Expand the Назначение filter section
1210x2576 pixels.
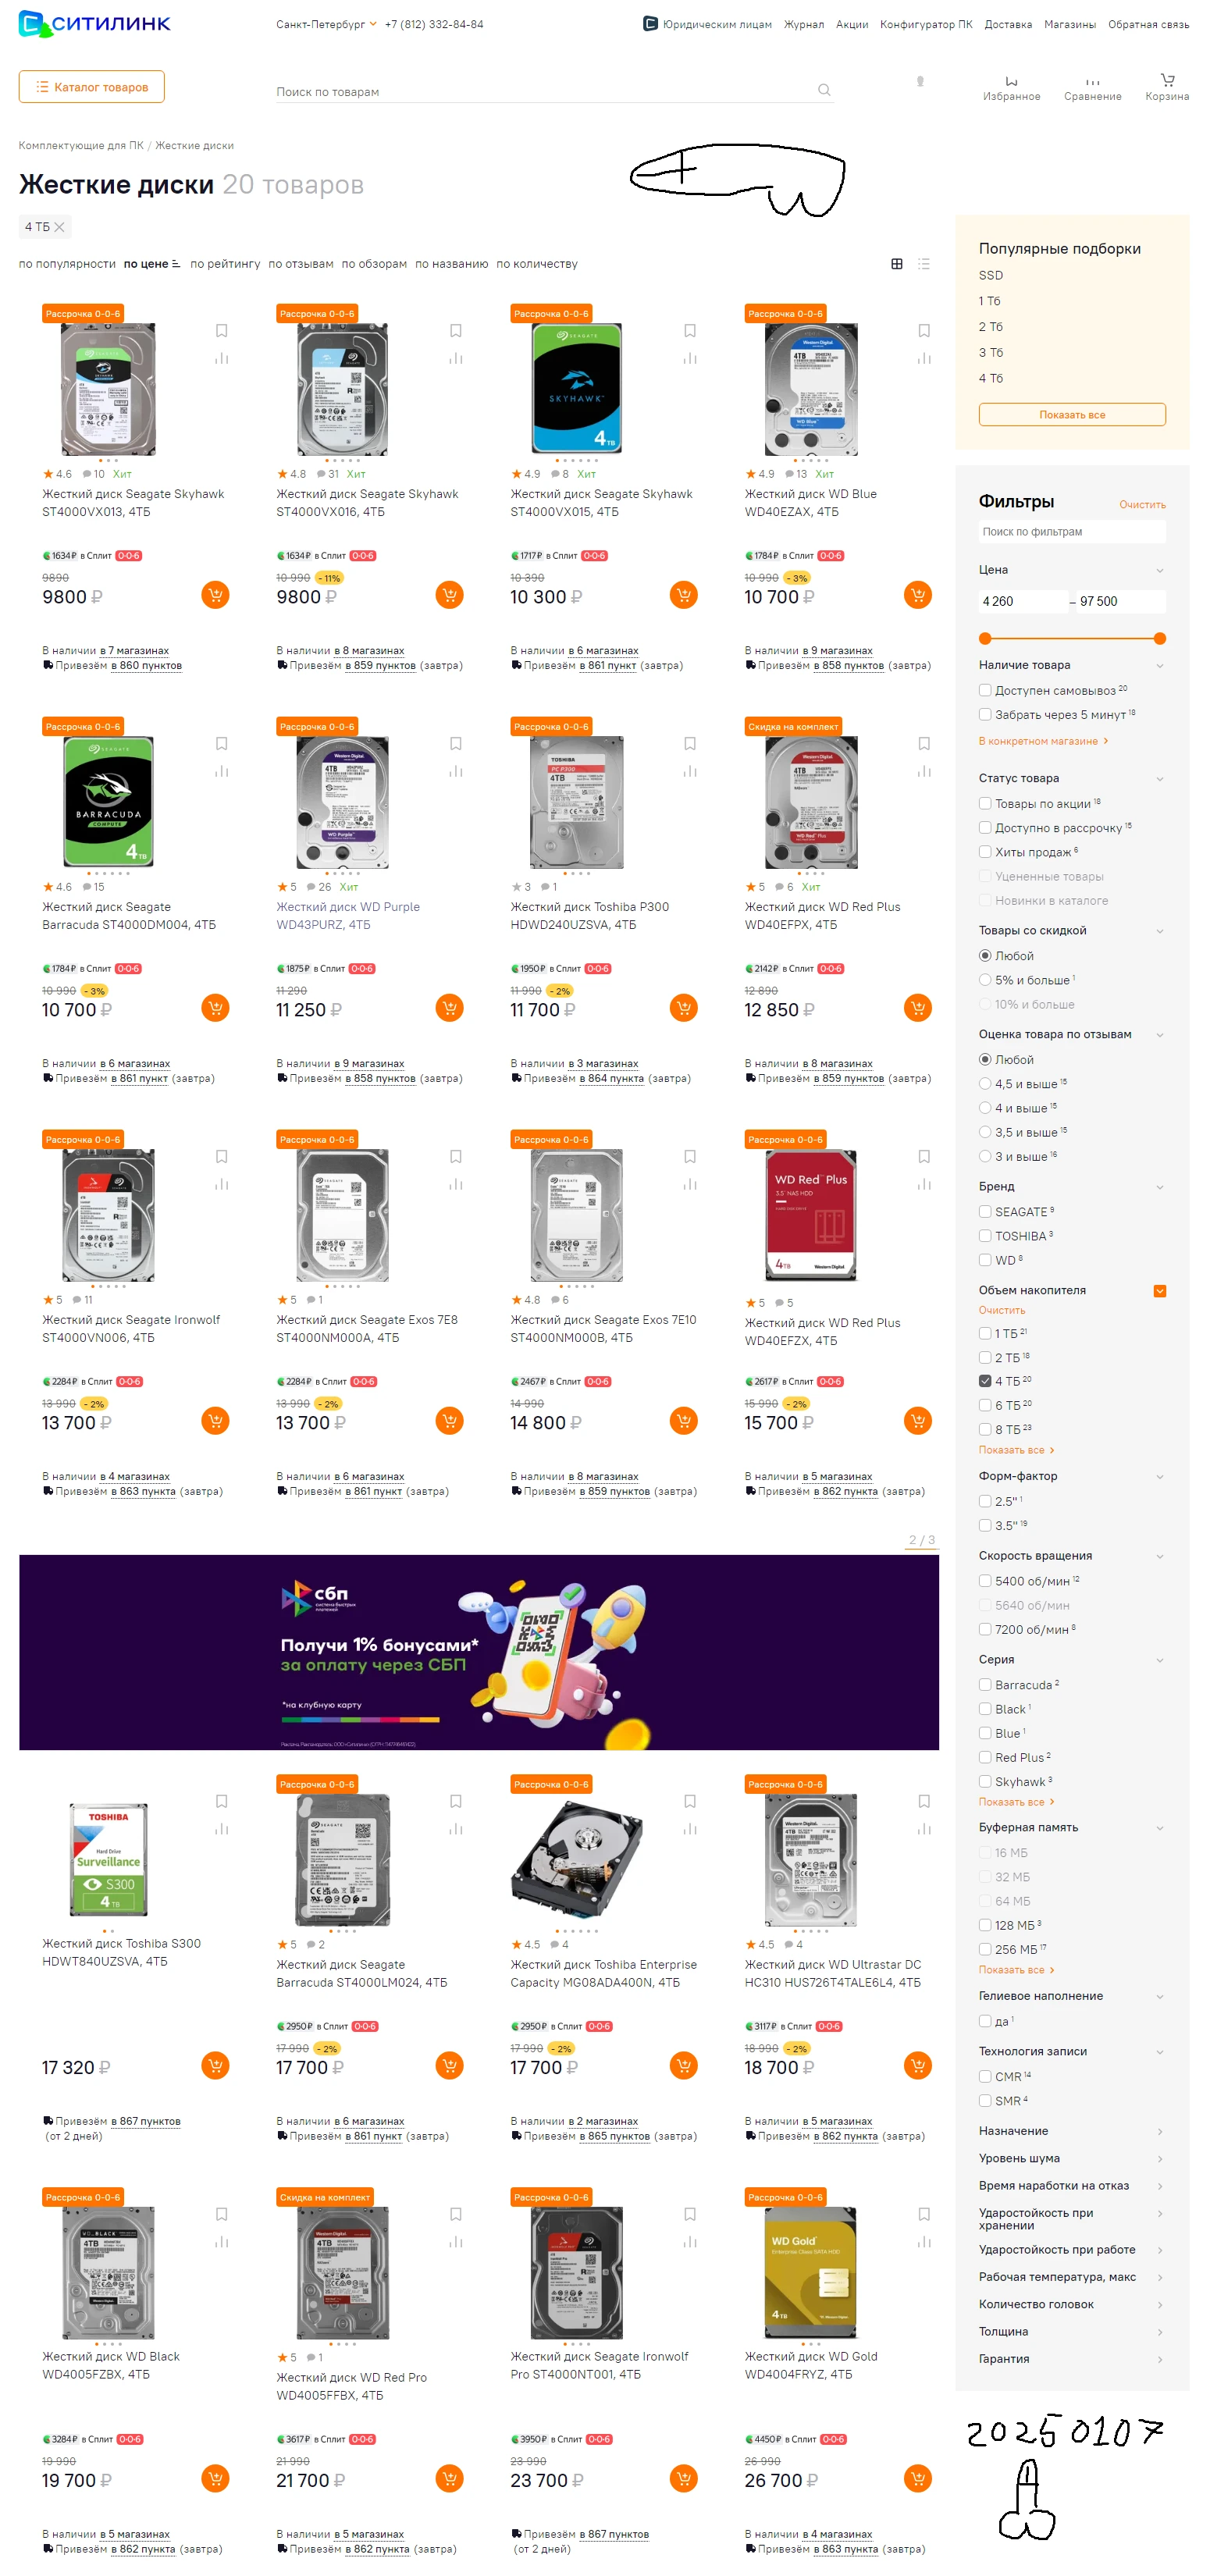pos(1071,2130)
